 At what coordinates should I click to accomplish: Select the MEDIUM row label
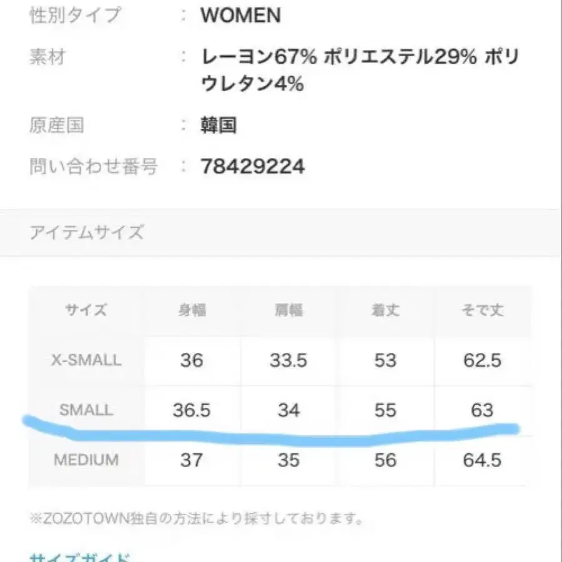click(x=86, y=460)
